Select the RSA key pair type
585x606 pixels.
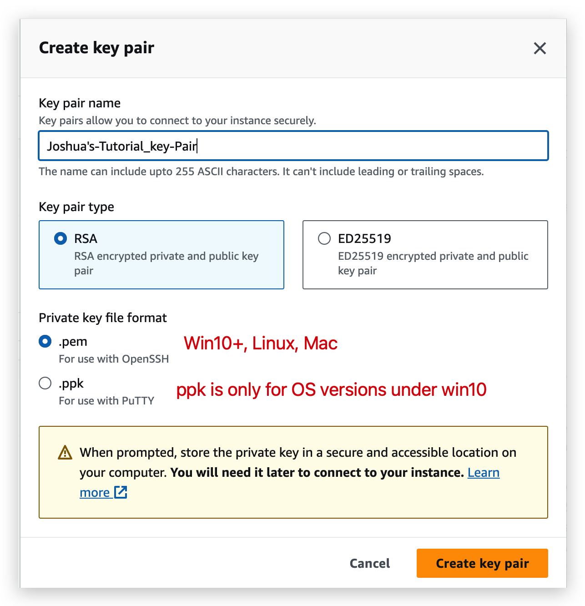coord(60,238)
